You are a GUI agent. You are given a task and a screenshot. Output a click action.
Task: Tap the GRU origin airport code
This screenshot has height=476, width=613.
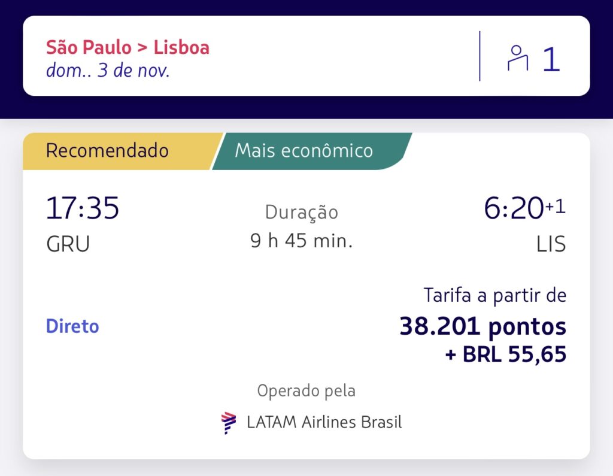coord(68,244)
